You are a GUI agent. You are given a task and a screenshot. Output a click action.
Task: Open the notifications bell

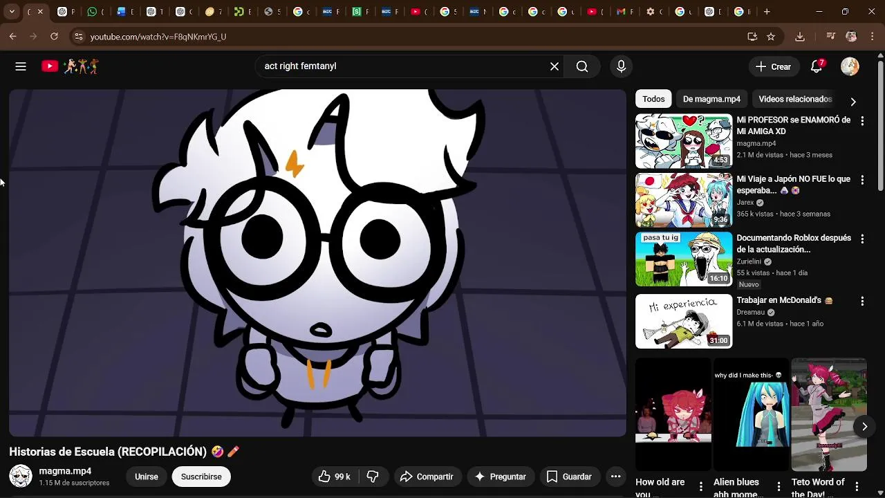(817, 66)
